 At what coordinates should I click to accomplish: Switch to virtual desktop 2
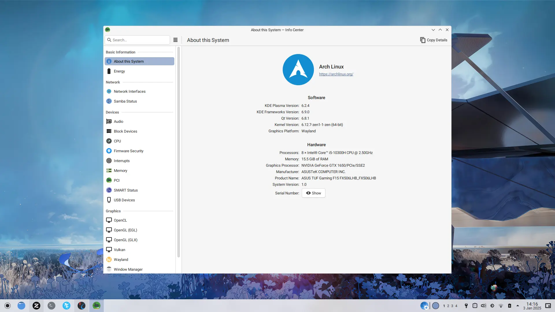click(x=448, y=306)
